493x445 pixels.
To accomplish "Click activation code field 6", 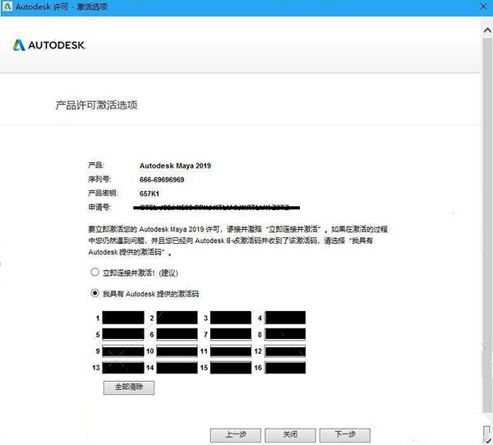I will (177, 334).
